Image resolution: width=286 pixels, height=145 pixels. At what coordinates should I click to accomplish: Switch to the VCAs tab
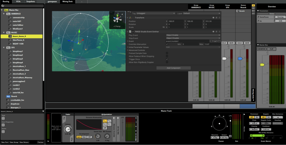[x=18, y=1]
